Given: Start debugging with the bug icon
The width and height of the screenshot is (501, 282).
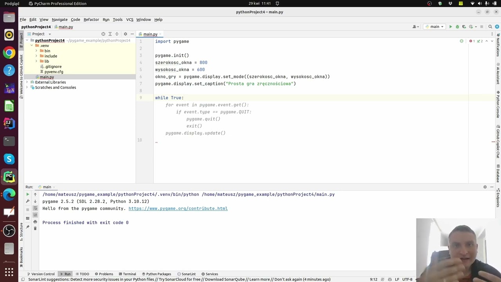Looking at the screenshot, I should tap(457, 27).
